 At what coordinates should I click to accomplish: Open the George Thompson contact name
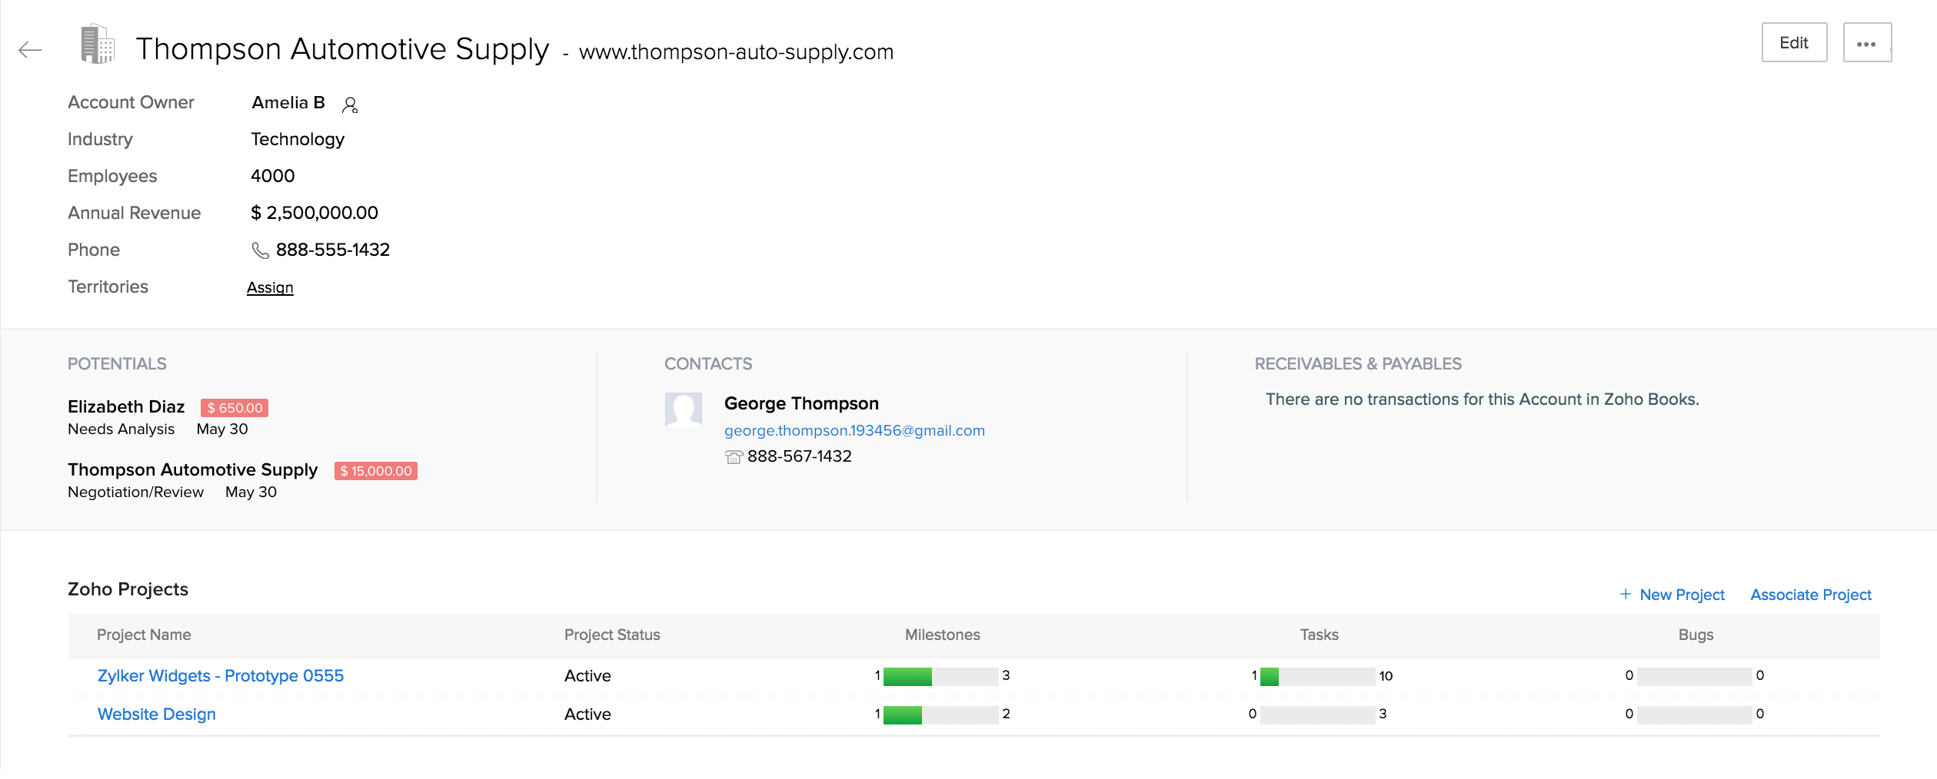point(801,404)
